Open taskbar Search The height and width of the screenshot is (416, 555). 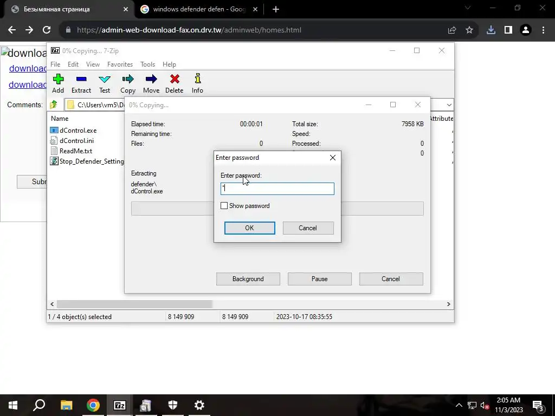click(x=39, y=405)
